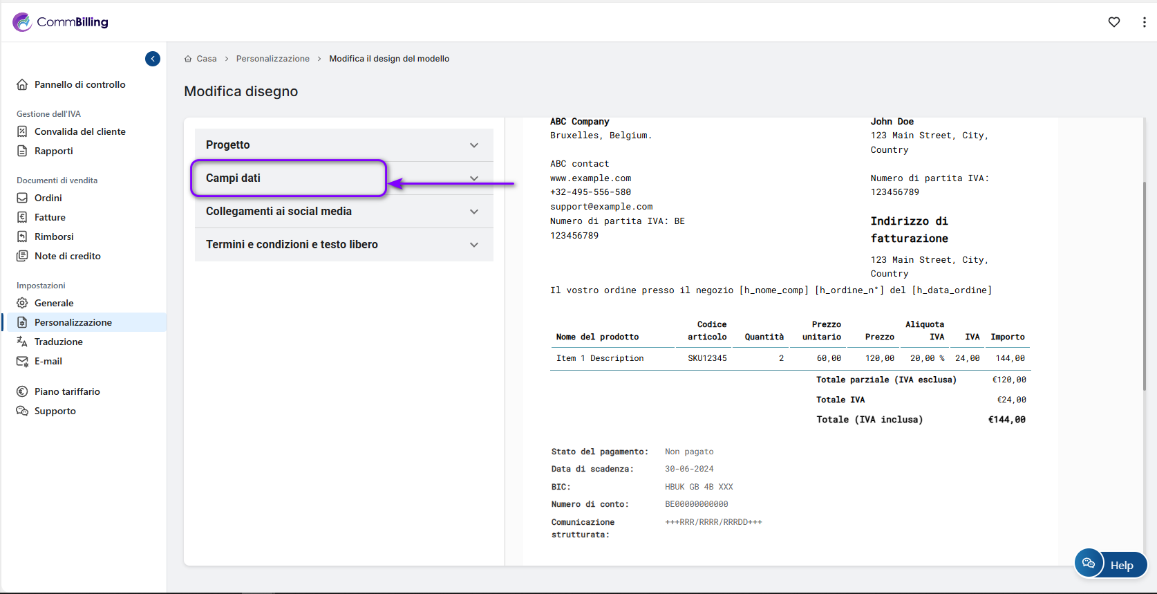Click SKU12345 in the preview table

707,358
